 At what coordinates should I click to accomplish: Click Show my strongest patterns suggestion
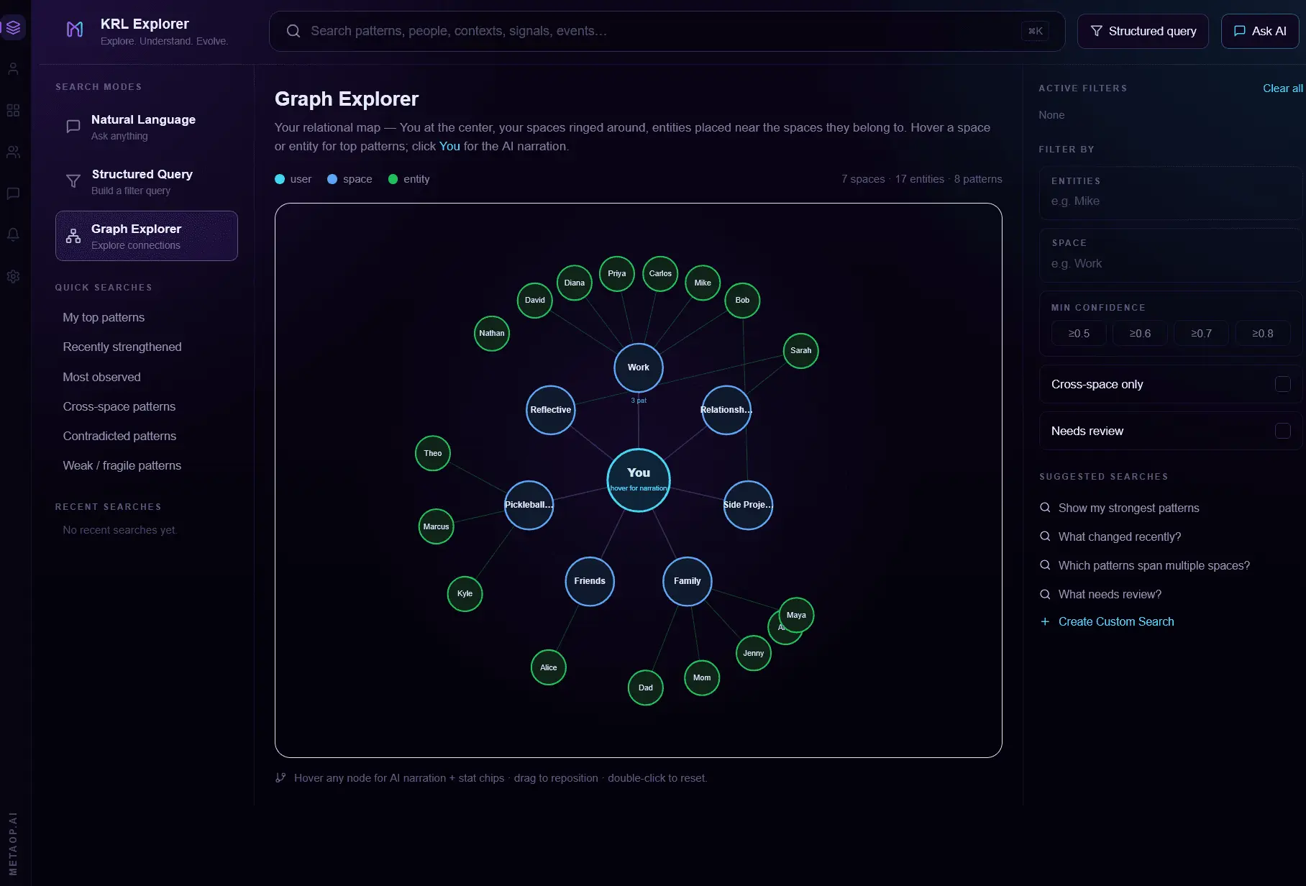click(1128, 508)
